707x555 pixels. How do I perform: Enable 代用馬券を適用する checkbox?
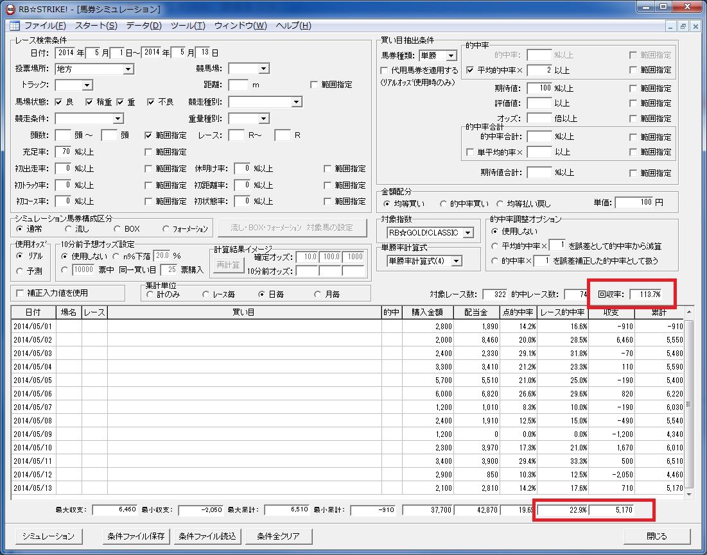[384, 71]
